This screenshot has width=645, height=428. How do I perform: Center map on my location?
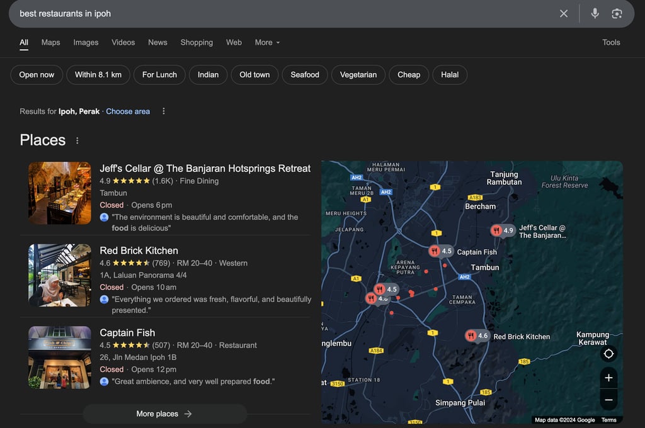coord(608,354)
